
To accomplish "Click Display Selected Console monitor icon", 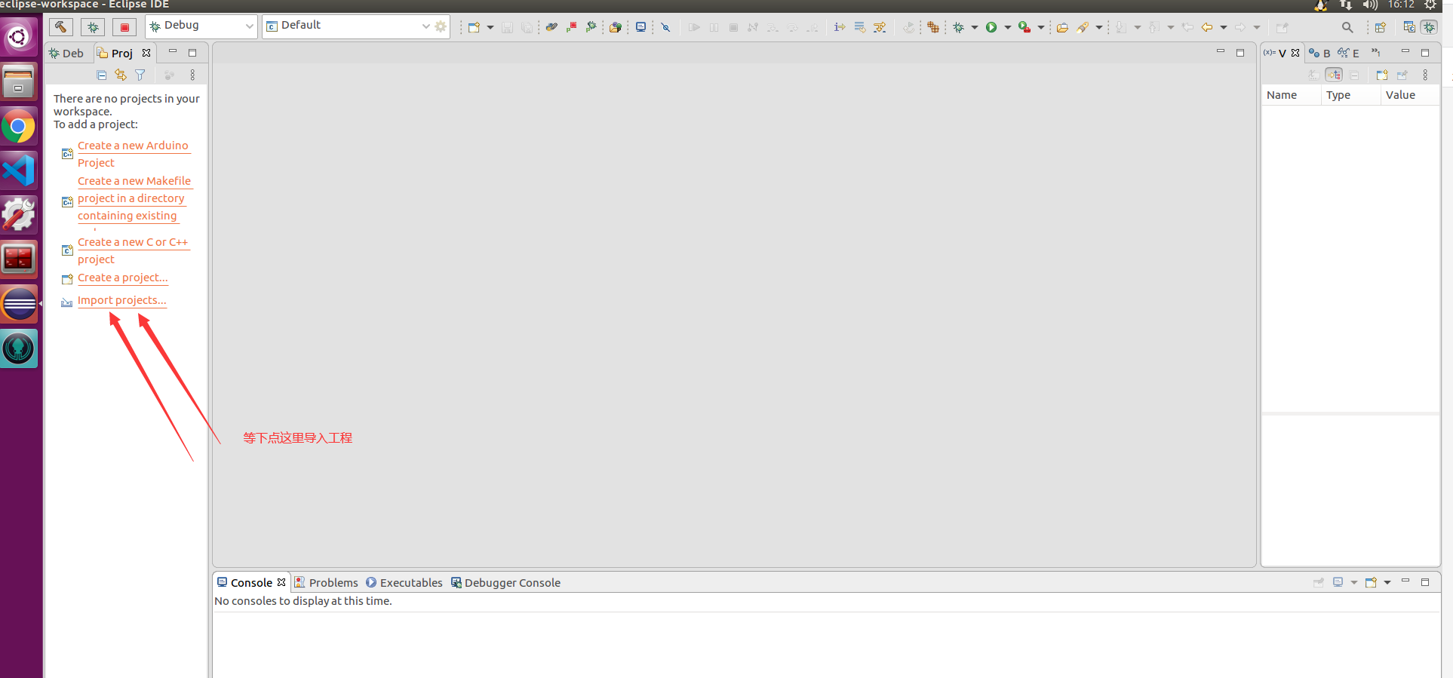I will (x=1338, y=582).
